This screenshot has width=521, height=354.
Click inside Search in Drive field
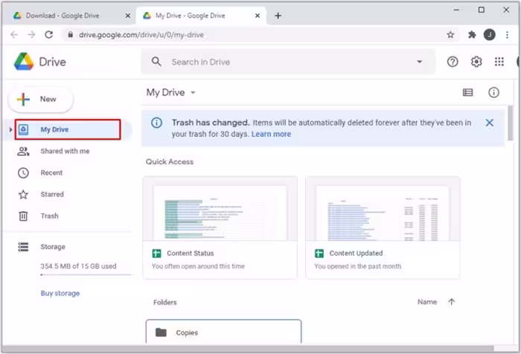point(289,62)
